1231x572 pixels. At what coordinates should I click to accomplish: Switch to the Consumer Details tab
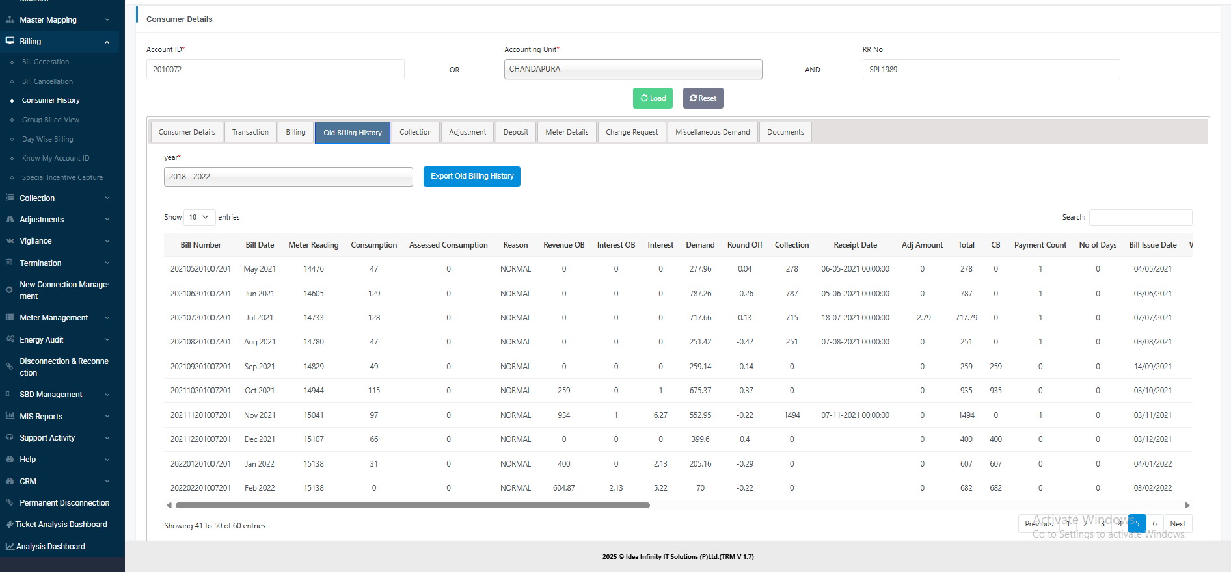187,132
